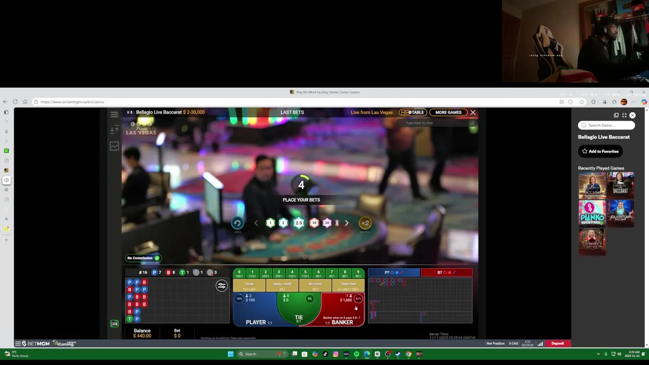Select the 20 value chip

(327, 223)
